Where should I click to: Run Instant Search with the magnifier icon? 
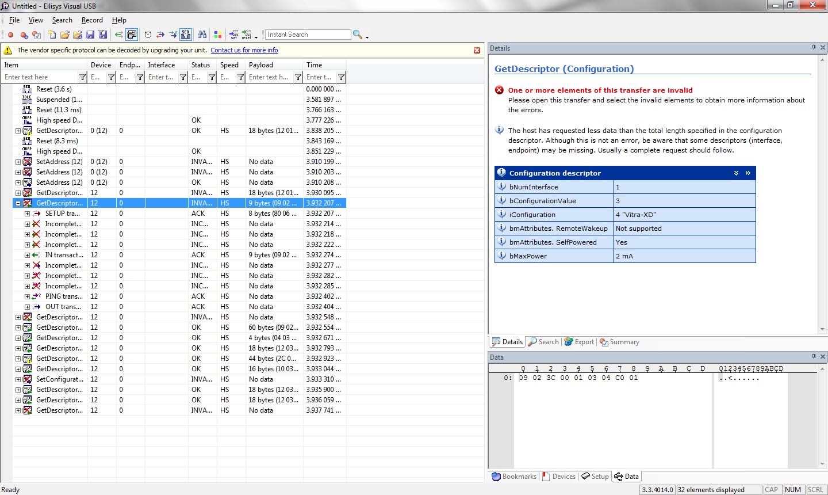357,35
